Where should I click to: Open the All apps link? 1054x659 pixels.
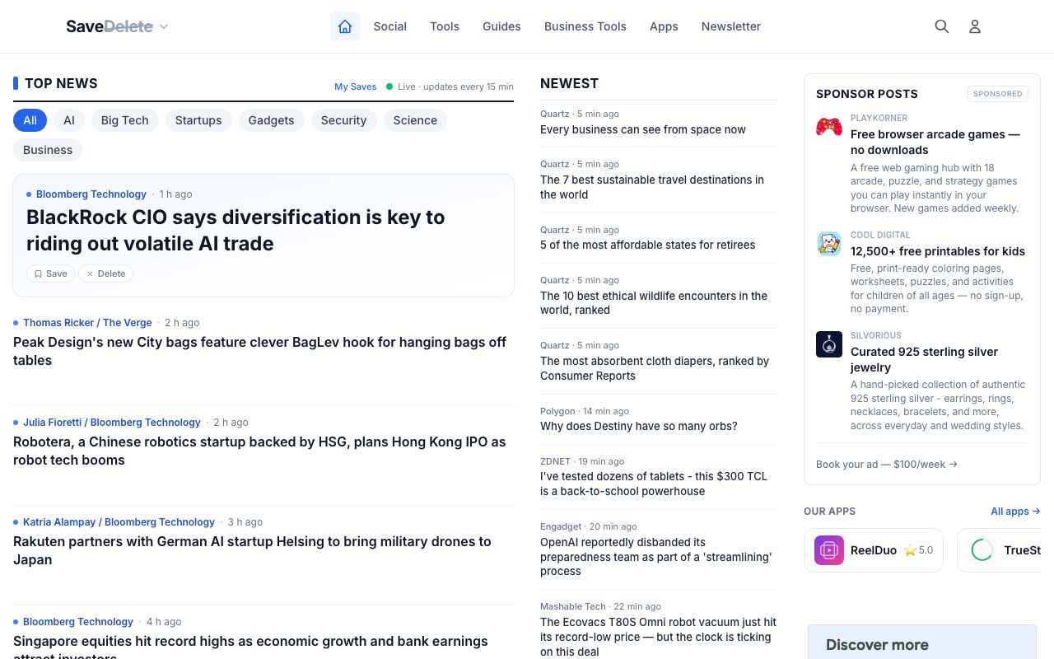point(1015,512)
